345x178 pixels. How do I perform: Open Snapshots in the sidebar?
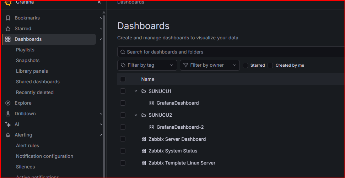click(28, 61)
